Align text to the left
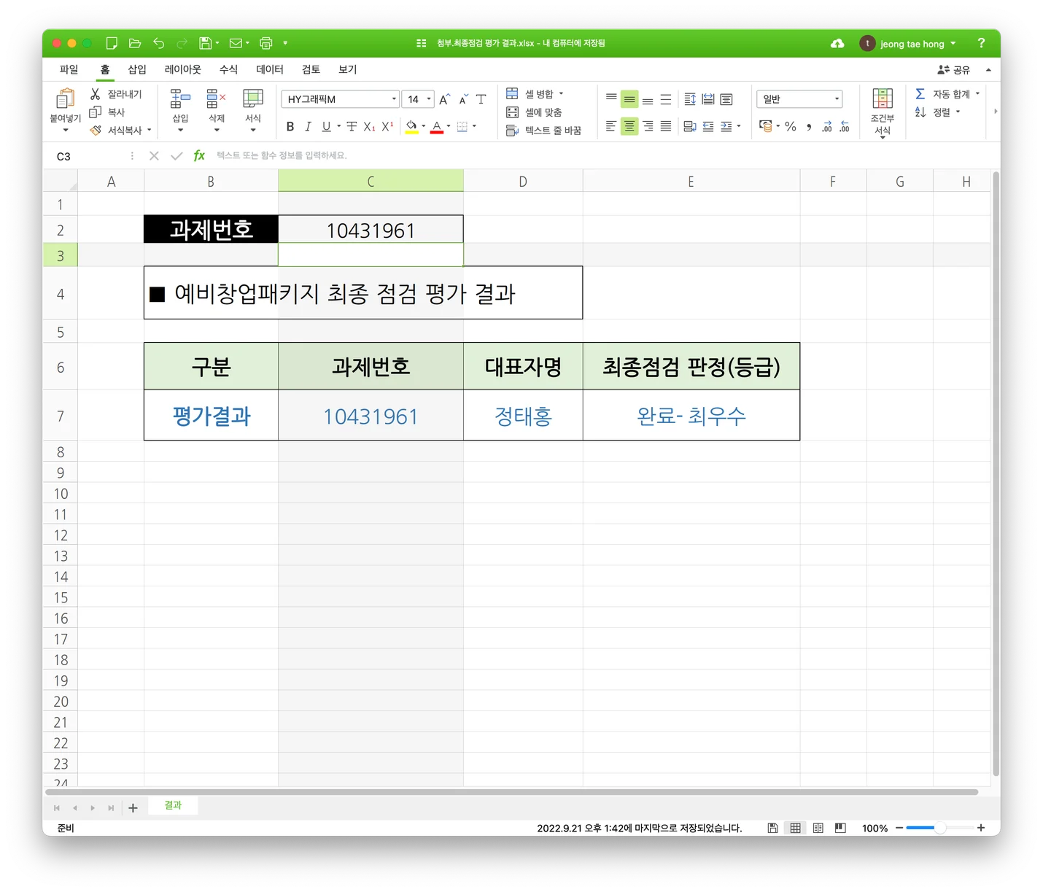This screenshot has width=1043, height=892. tap(611, 127)
